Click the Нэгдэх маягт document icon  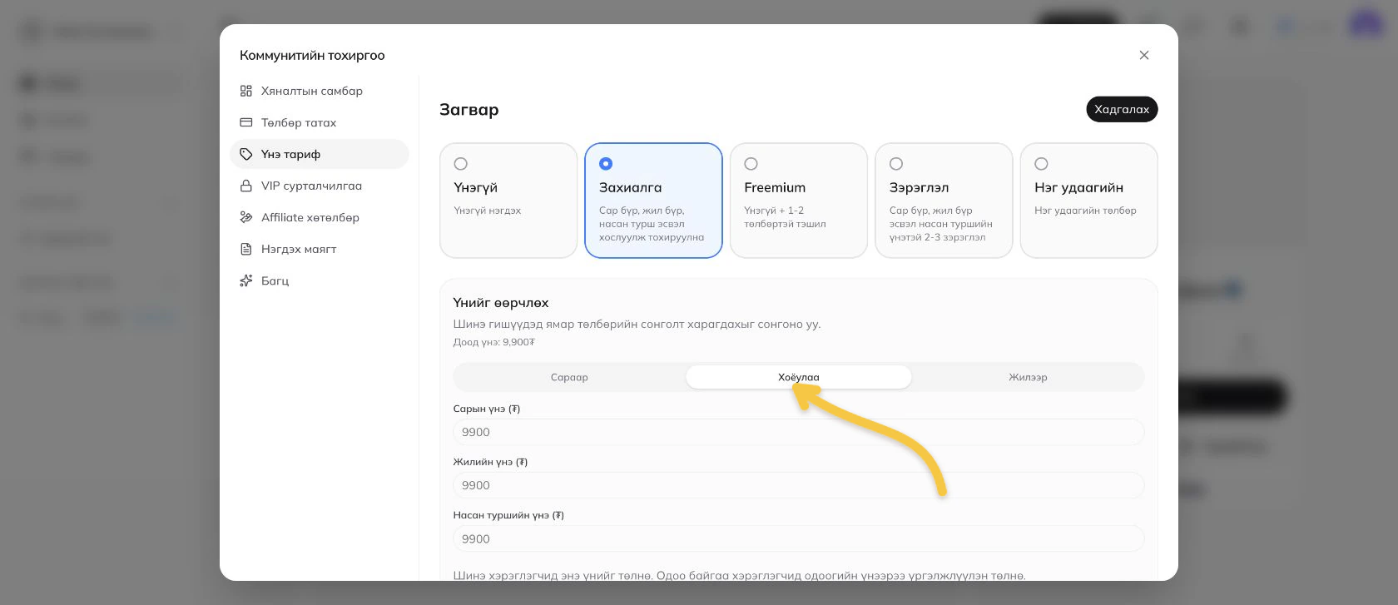point(245,249)
